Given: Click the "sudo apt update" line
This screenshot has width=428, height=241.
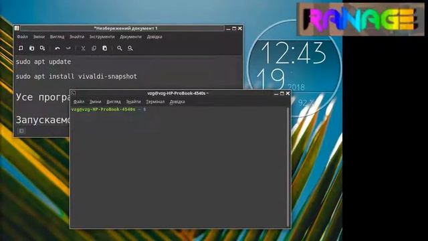Looking at the screenshot, I should pos(43,62).
